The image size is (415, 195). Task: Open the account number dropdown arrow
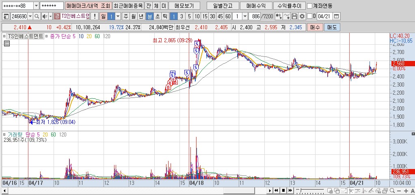37,6
